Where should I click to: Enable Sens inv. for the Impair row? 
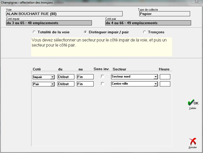point(103,76)
